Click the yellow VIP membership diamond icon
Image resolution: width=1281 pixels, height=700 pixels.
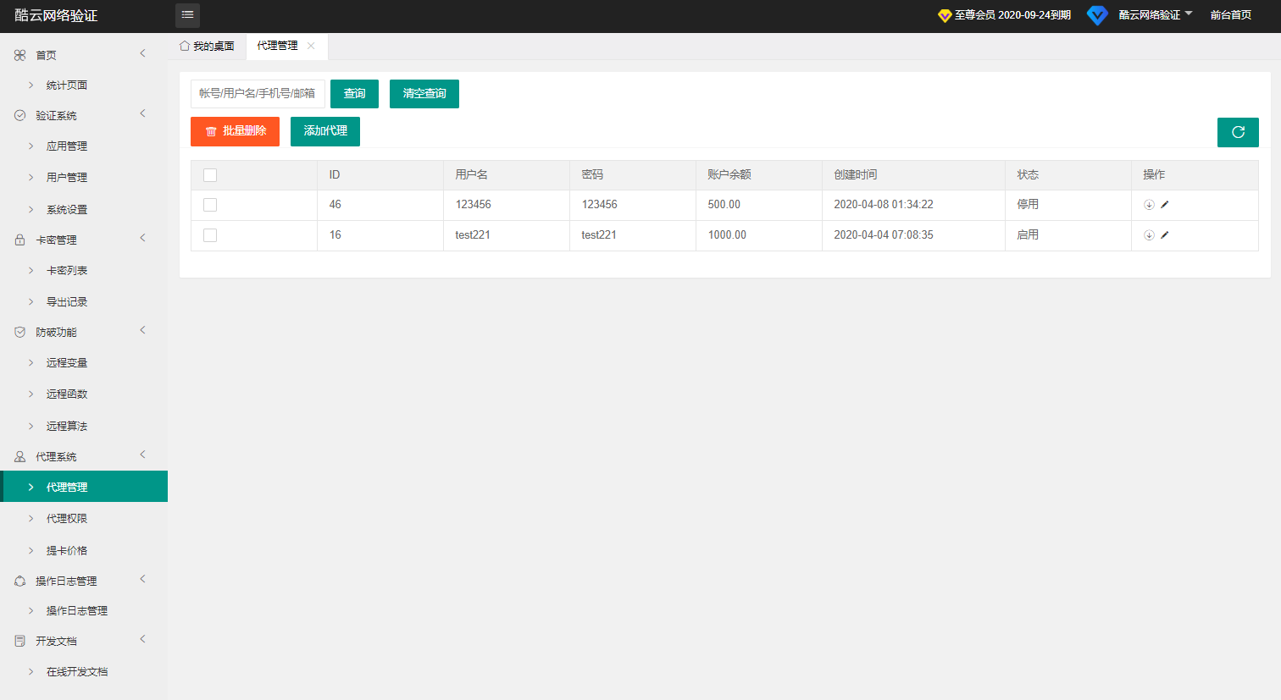945,15
